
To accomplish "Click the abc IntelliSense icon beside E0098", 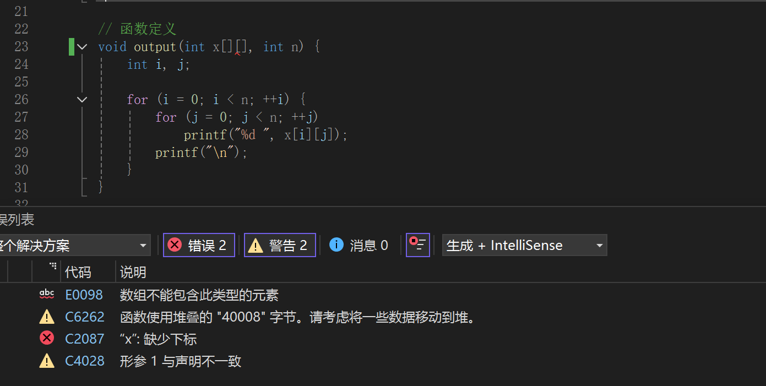I will point(47,295).
